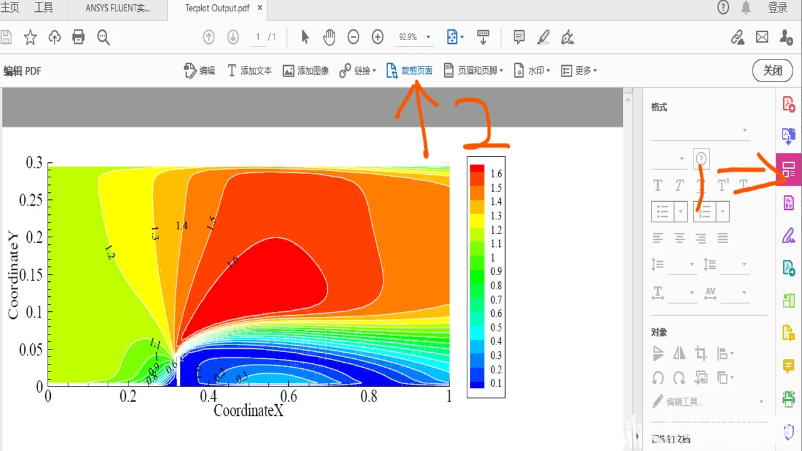Click the bookmark star icon
The image size is (802, 451).
(30, 38)
